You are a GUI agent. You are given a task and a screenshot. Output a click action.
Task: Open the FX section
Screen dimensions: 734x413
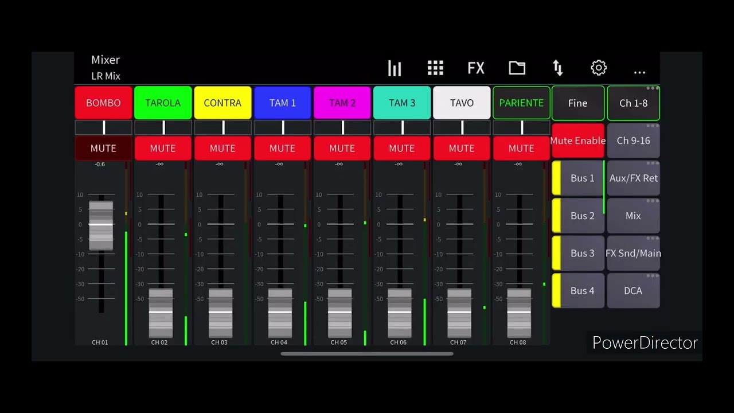[476, 68]
